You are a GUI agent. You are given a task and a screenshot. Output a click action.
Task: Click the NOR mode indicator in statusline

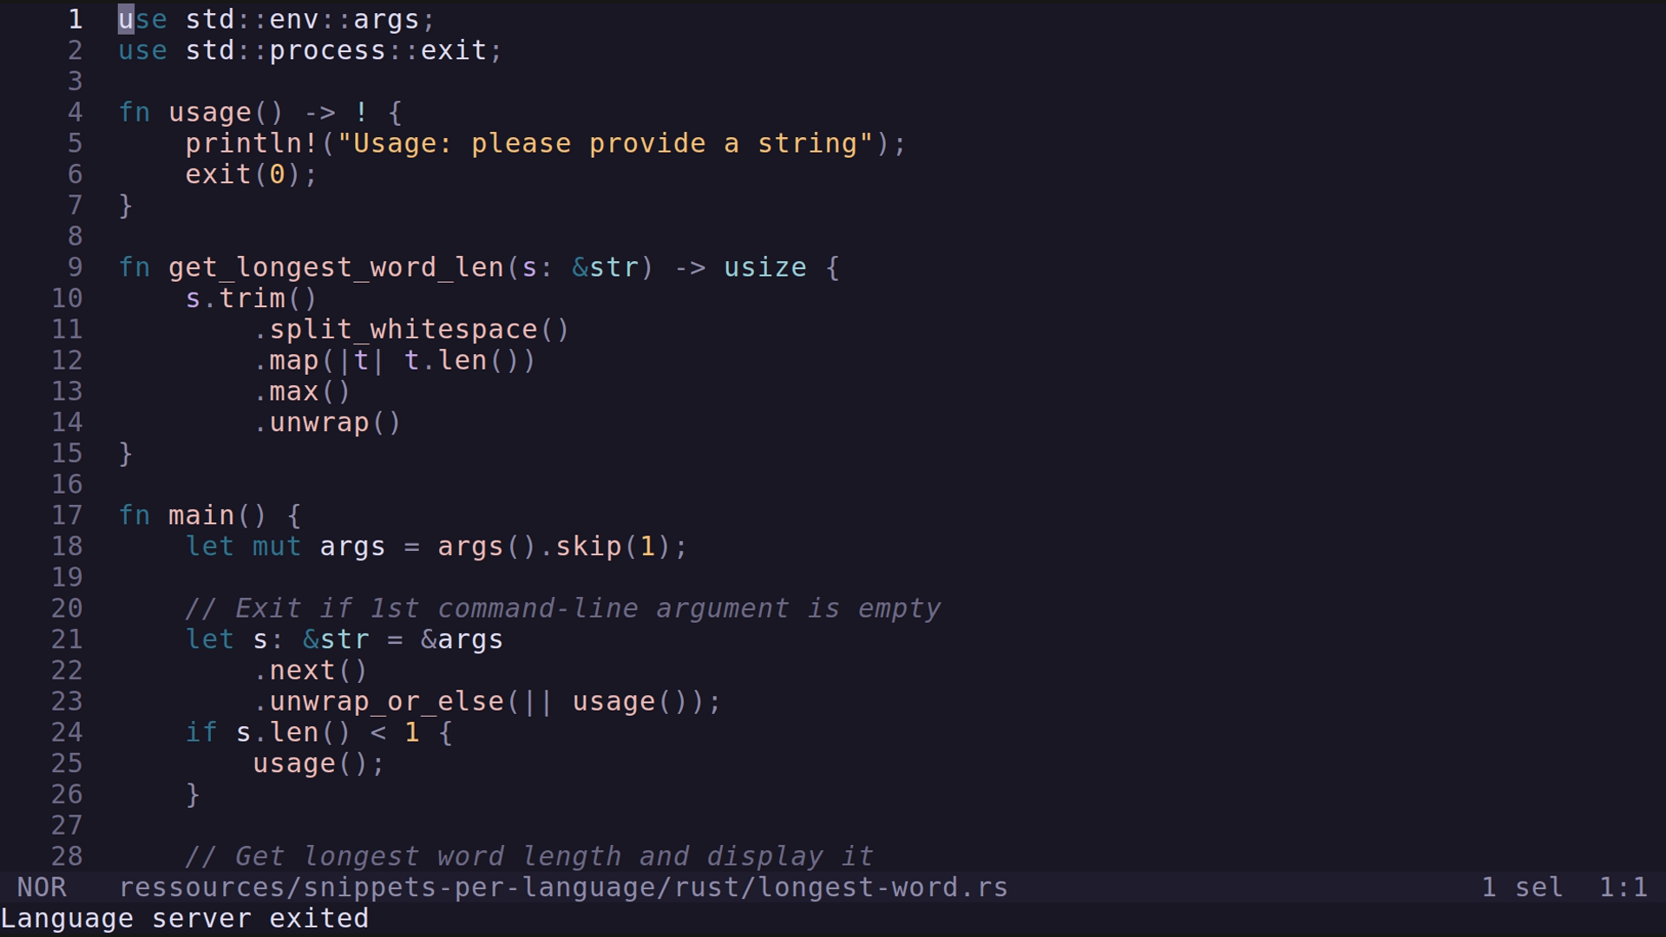click(41, 887)
